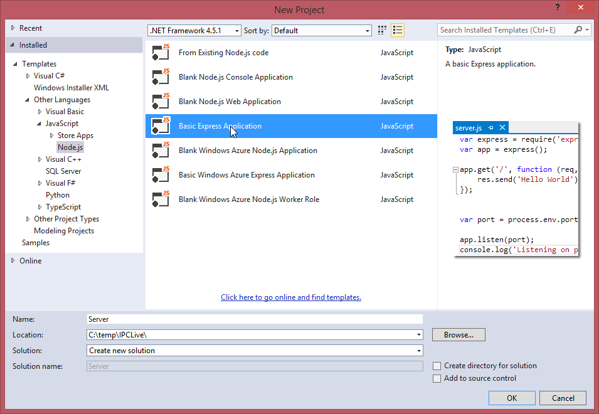The width and height of the screenshot is (599, 414).
Task: Click the Blank Node.js Console Application icon
Action: (x=160, y=77)
